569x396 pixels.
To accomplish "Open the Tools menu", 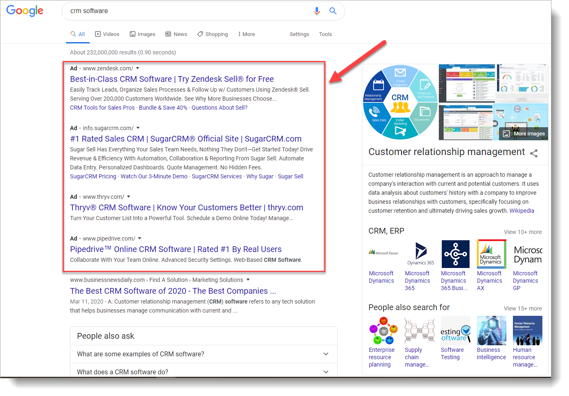I will (325, 34).
